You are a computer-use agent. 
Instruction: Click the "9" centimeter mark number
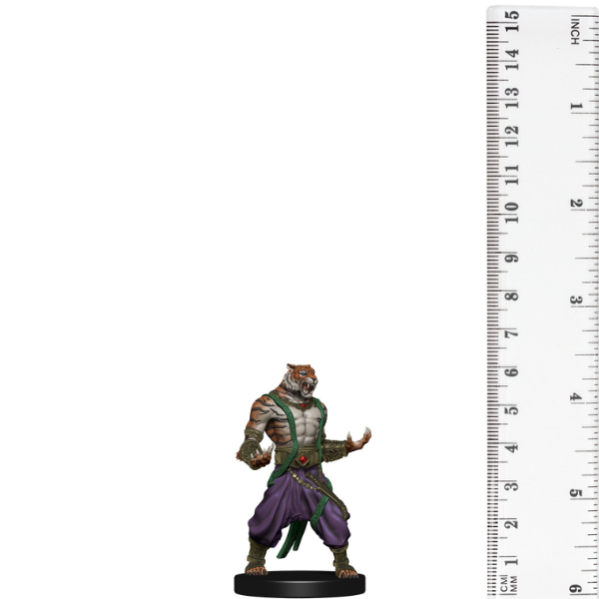coord(512,258)
